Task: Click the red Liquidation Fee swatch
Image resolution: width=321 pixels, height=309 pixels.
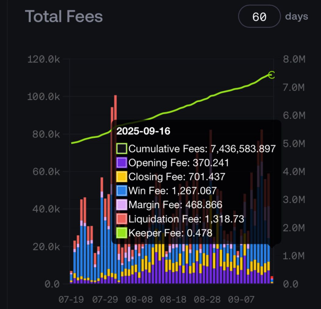Action: pyautogui.click(x=121, y=219)
